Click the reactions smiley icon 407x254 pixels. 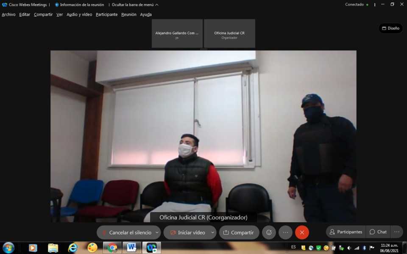(x=269, y=232)
